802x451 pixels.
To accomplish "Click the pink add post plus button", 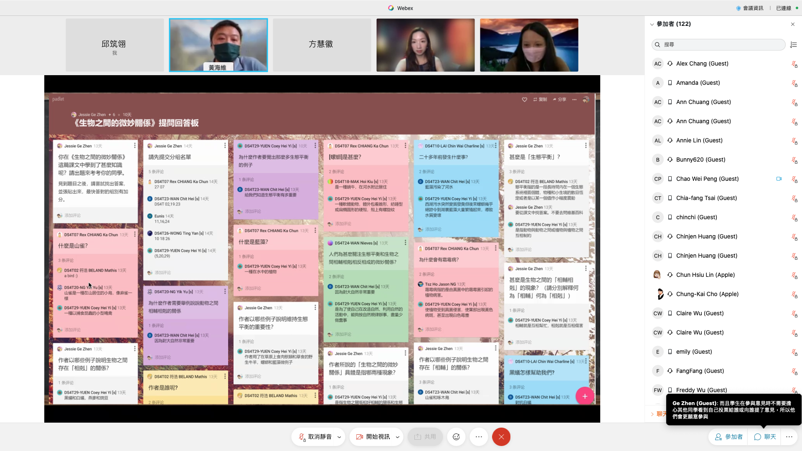I will [584, 396].
